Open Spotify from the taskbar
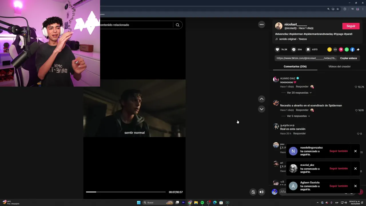The width and height of the screenshot is (366, 206). pyautogui.click(x=202, y=203)
